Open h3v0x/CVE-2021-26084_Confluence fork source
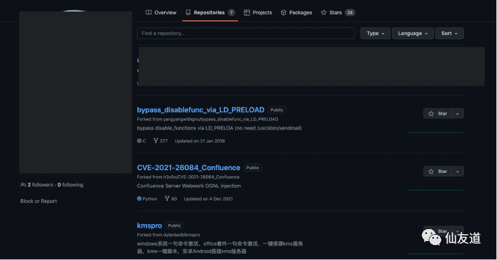The image size is (497, 260). pyautogui.click(x=201, y=177)
